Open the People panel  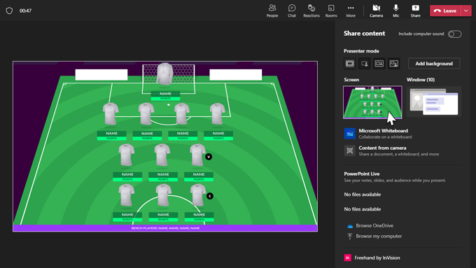[x=272, y=10]
